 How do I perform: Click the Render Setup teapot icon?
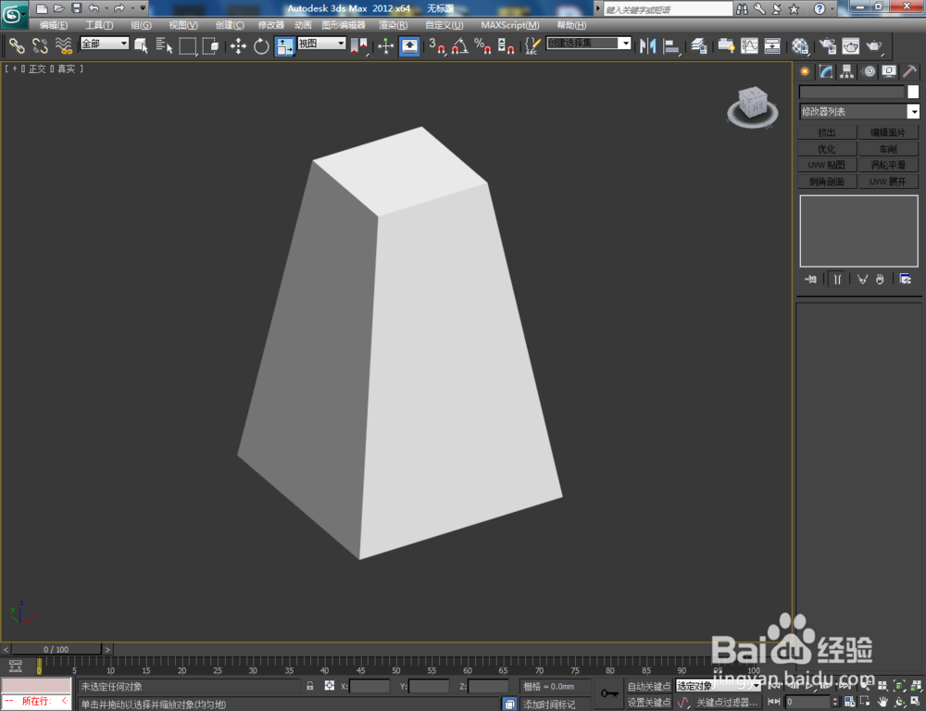[x=829, y=46]
